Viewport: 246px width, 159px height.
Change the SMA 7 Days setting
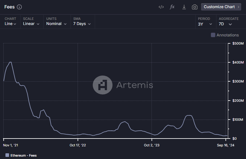point(82,24)
